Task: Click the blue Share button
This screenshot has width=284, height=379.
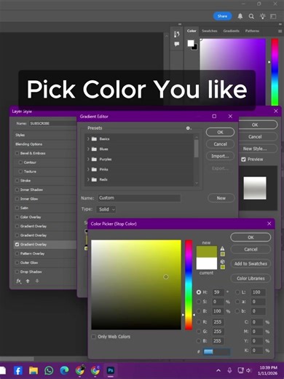Action: tap(222, 16)
